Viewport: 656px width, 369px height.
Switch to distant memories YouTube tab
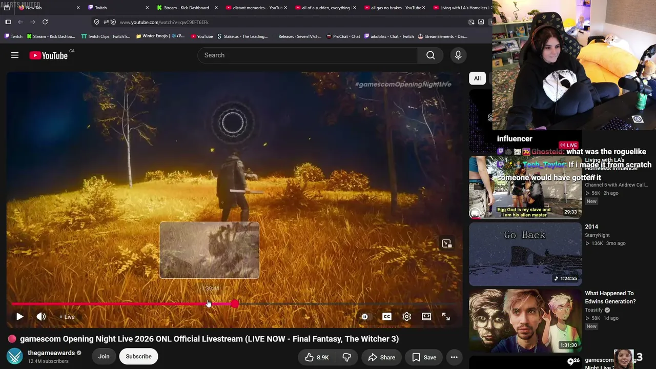257,8
